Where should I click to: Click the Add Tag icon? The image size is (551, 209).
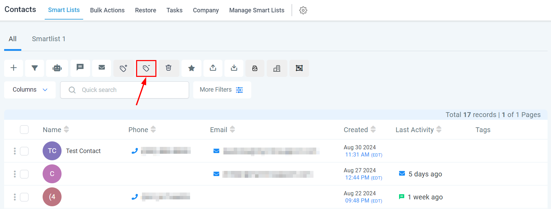point(124,68)
